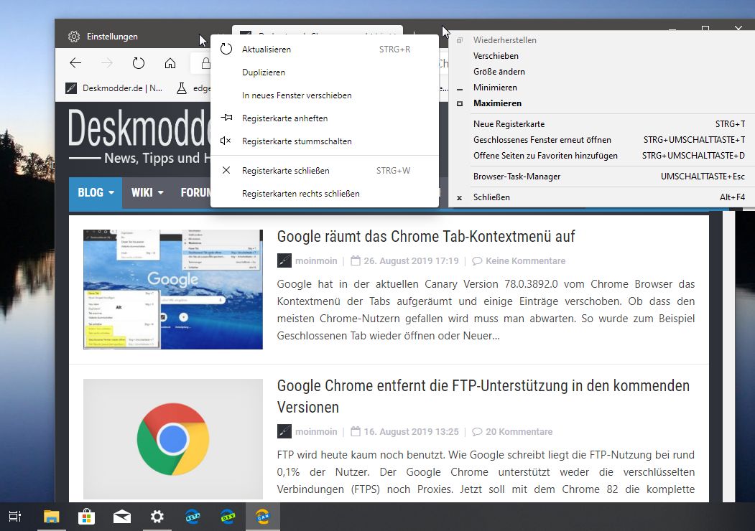Choose Maximieren in window menu
Viewport: 755px width, 531px height.
601,103
